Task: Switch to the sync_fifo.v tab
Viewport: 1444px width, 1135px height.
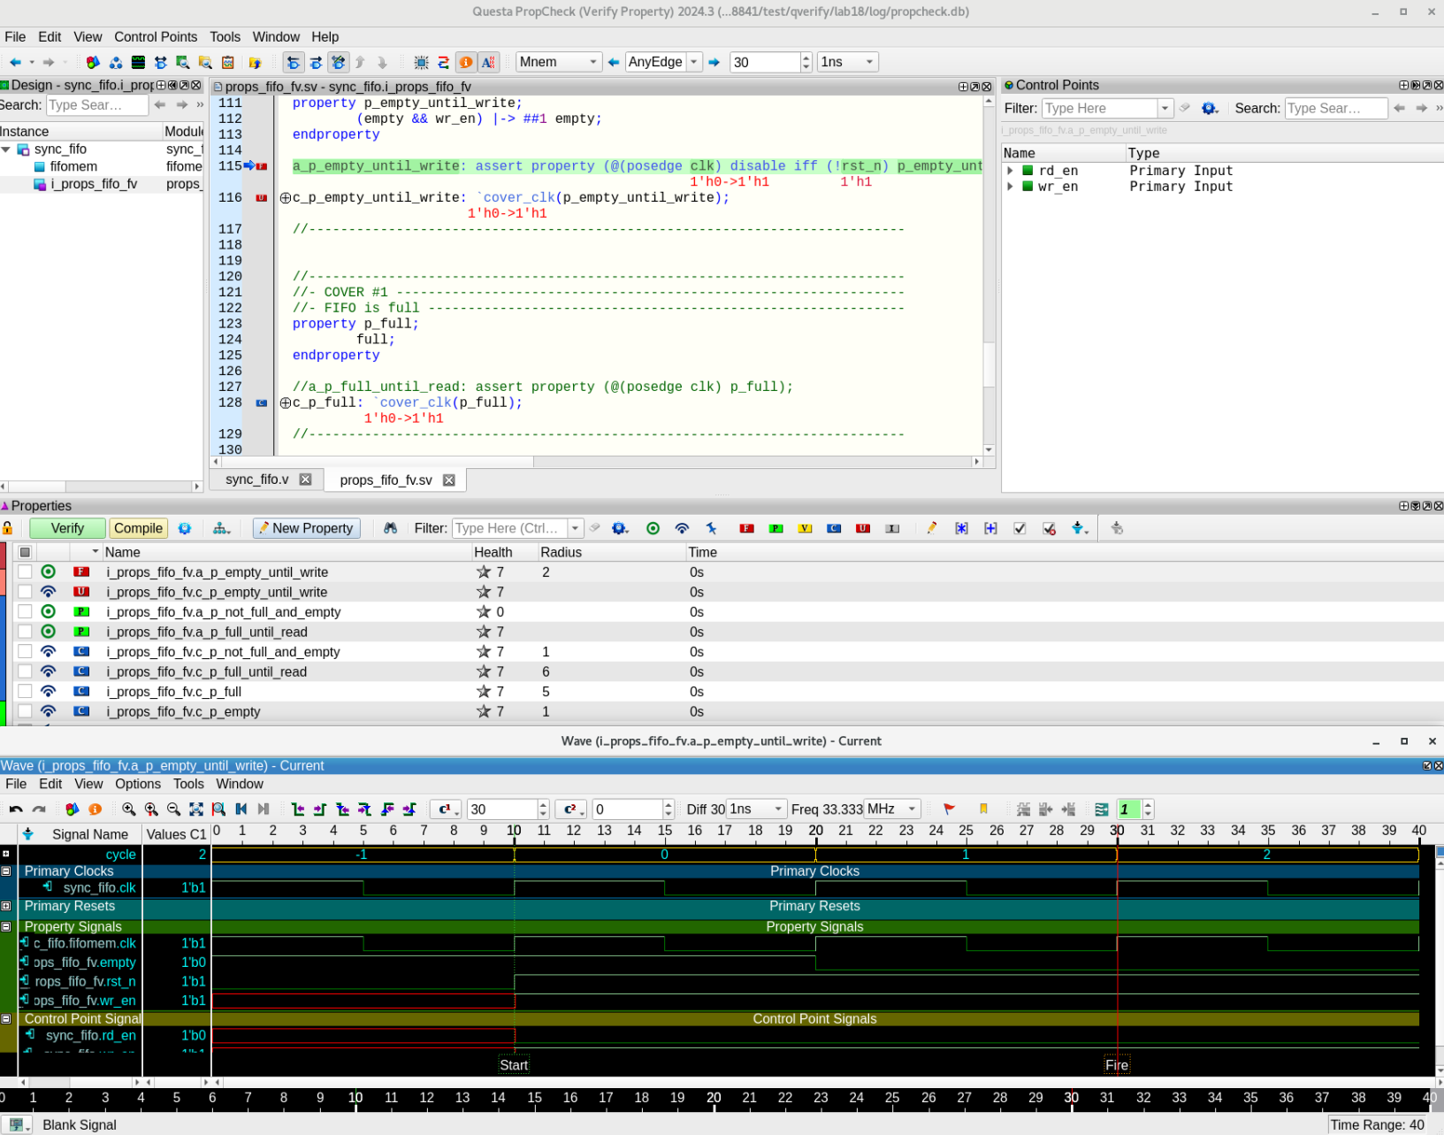Action: pyautogui.click(x=256, y=479)
